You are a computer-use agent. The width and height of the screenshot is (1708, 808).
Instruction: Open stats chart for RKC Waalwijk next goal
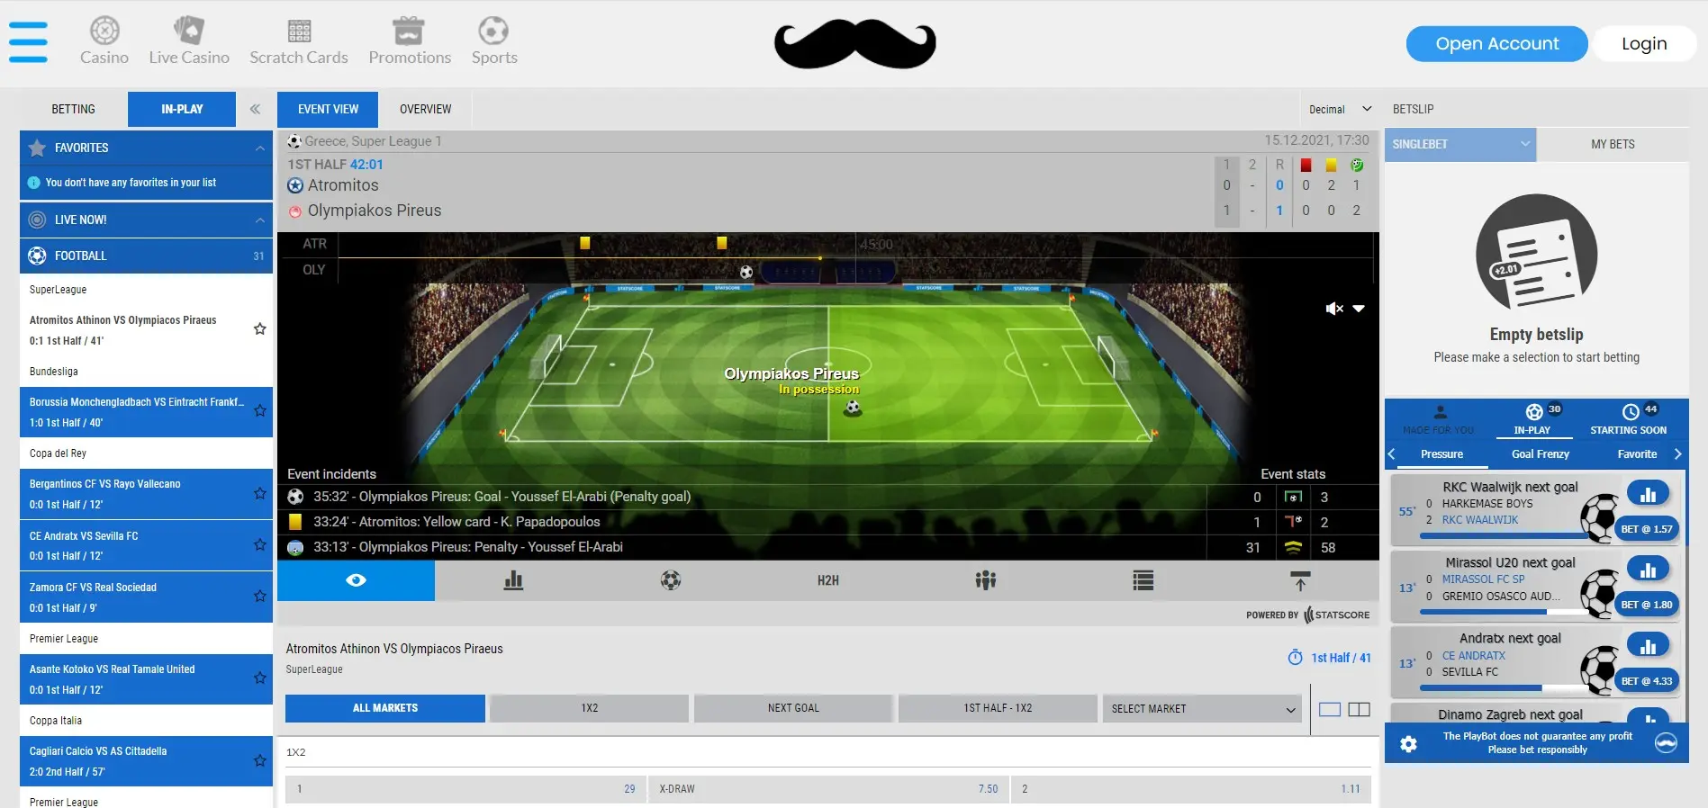pyautogui.click(x=1648, y=493)
